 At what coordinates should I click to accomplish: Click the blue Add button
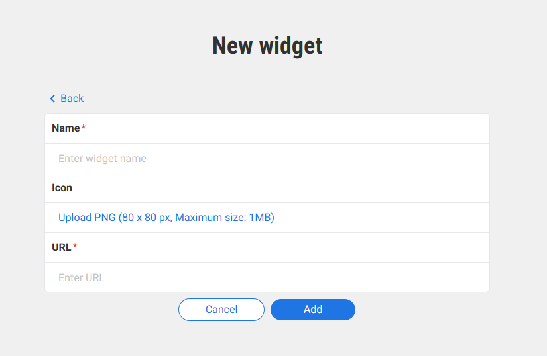click(313, 310)
